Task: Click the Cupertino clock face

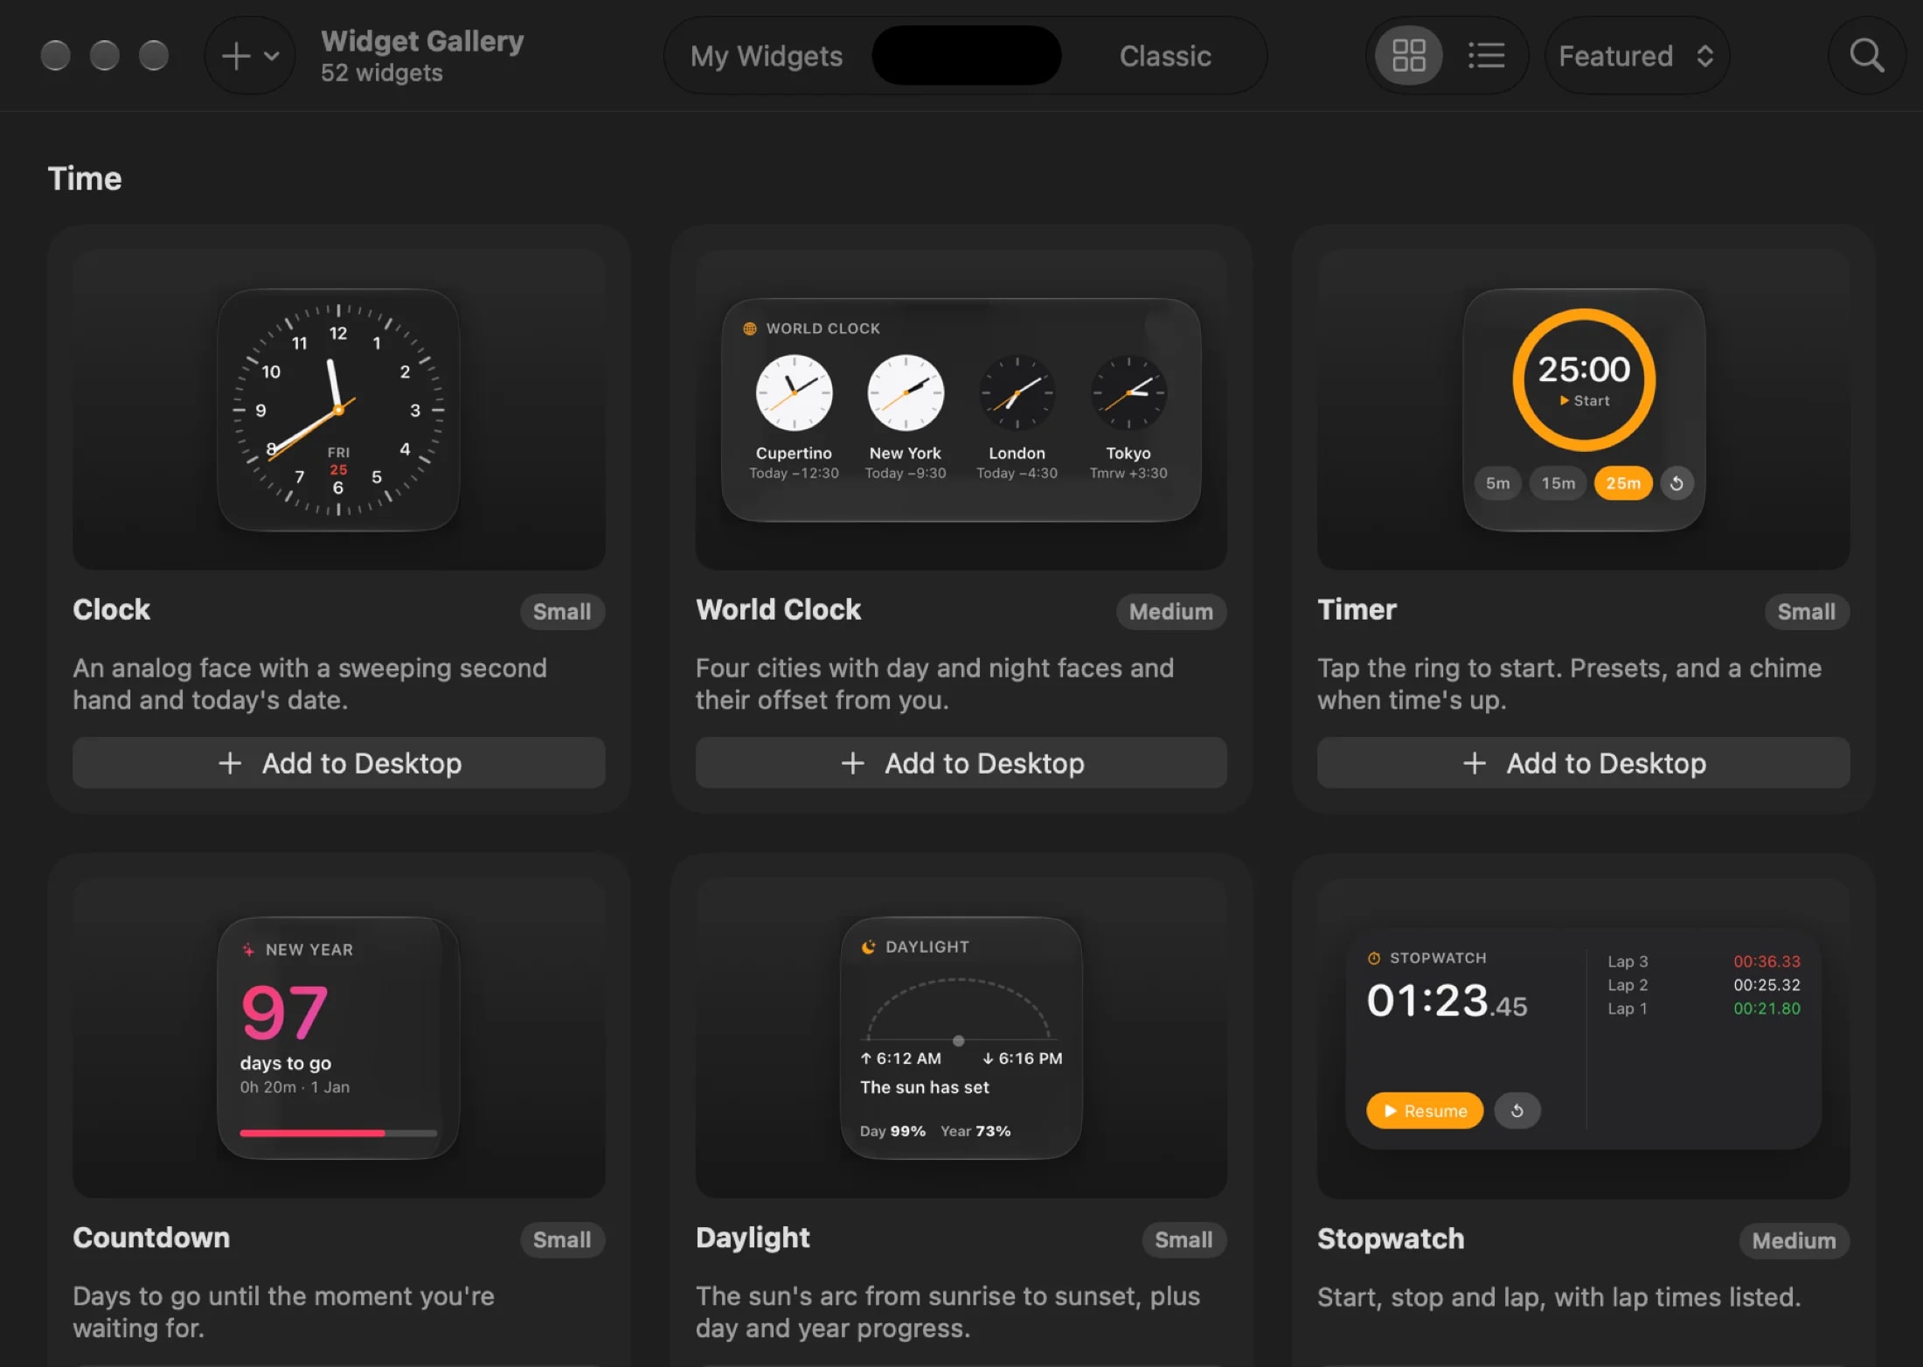Action: pos(794,392)
